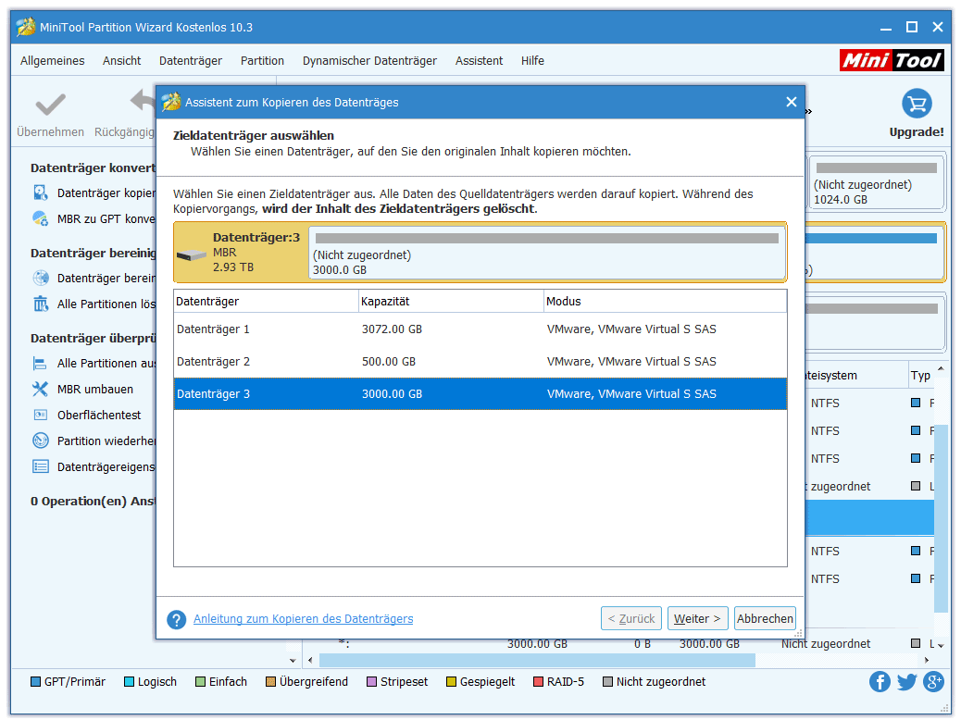Open the Allgemeines menu
The width and height of the screenshot is (961, 720).
[x=52, y=61]
